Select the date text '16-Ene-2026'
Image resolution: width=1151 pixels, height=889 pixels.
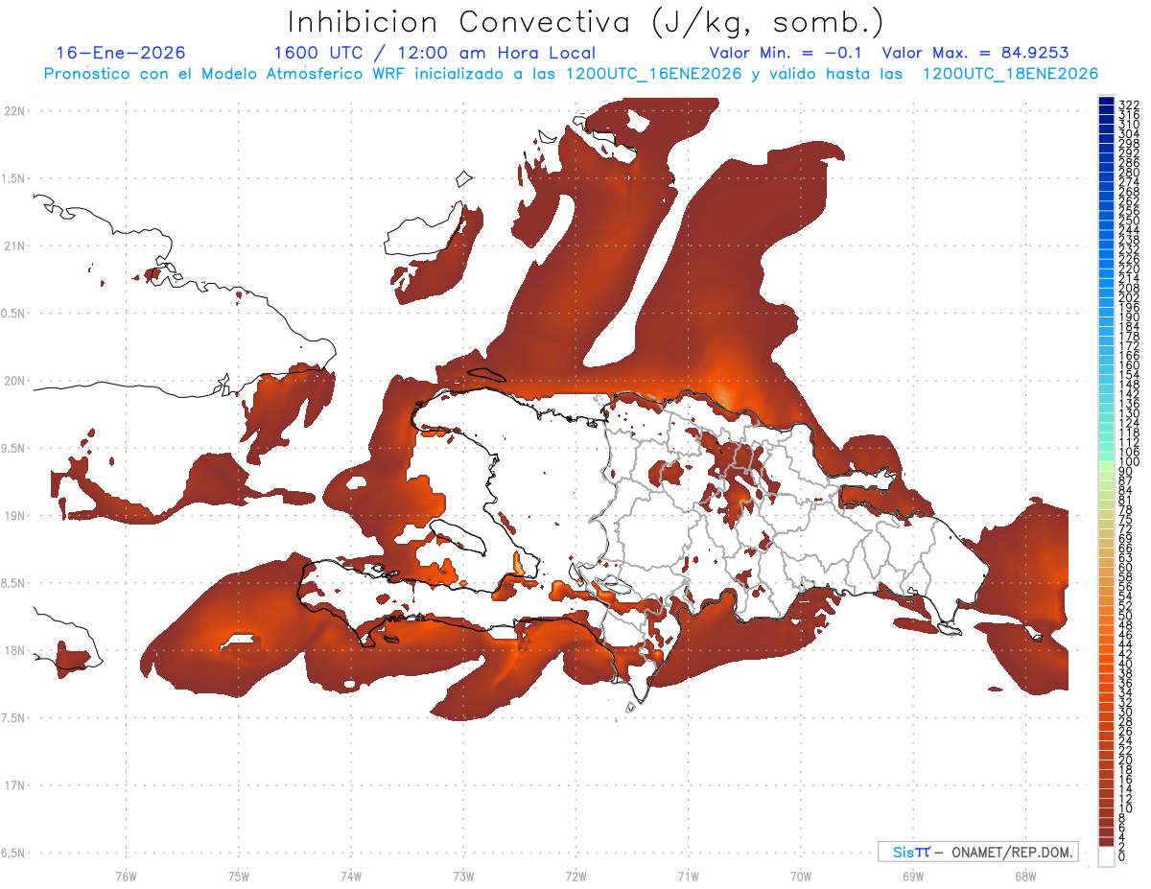(121, 53)
